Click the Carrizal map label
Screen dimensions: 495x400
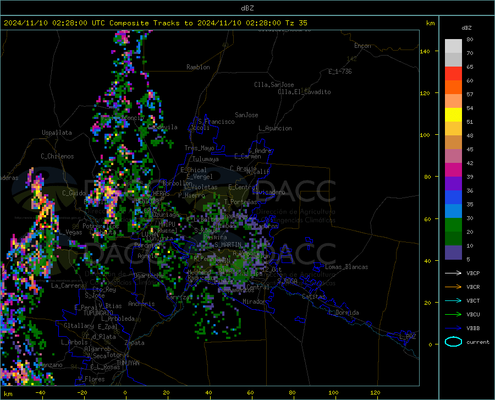179,298
